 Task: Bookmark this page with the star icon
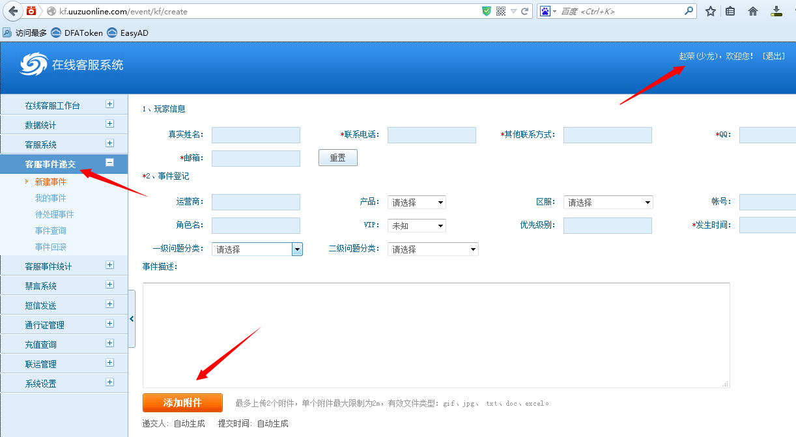click(711, 11)
